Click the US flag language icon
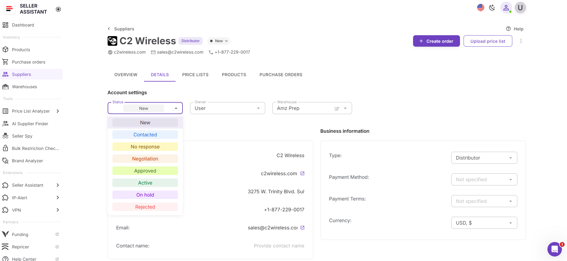This screenshot has height=261, width=567. (480, 8)
